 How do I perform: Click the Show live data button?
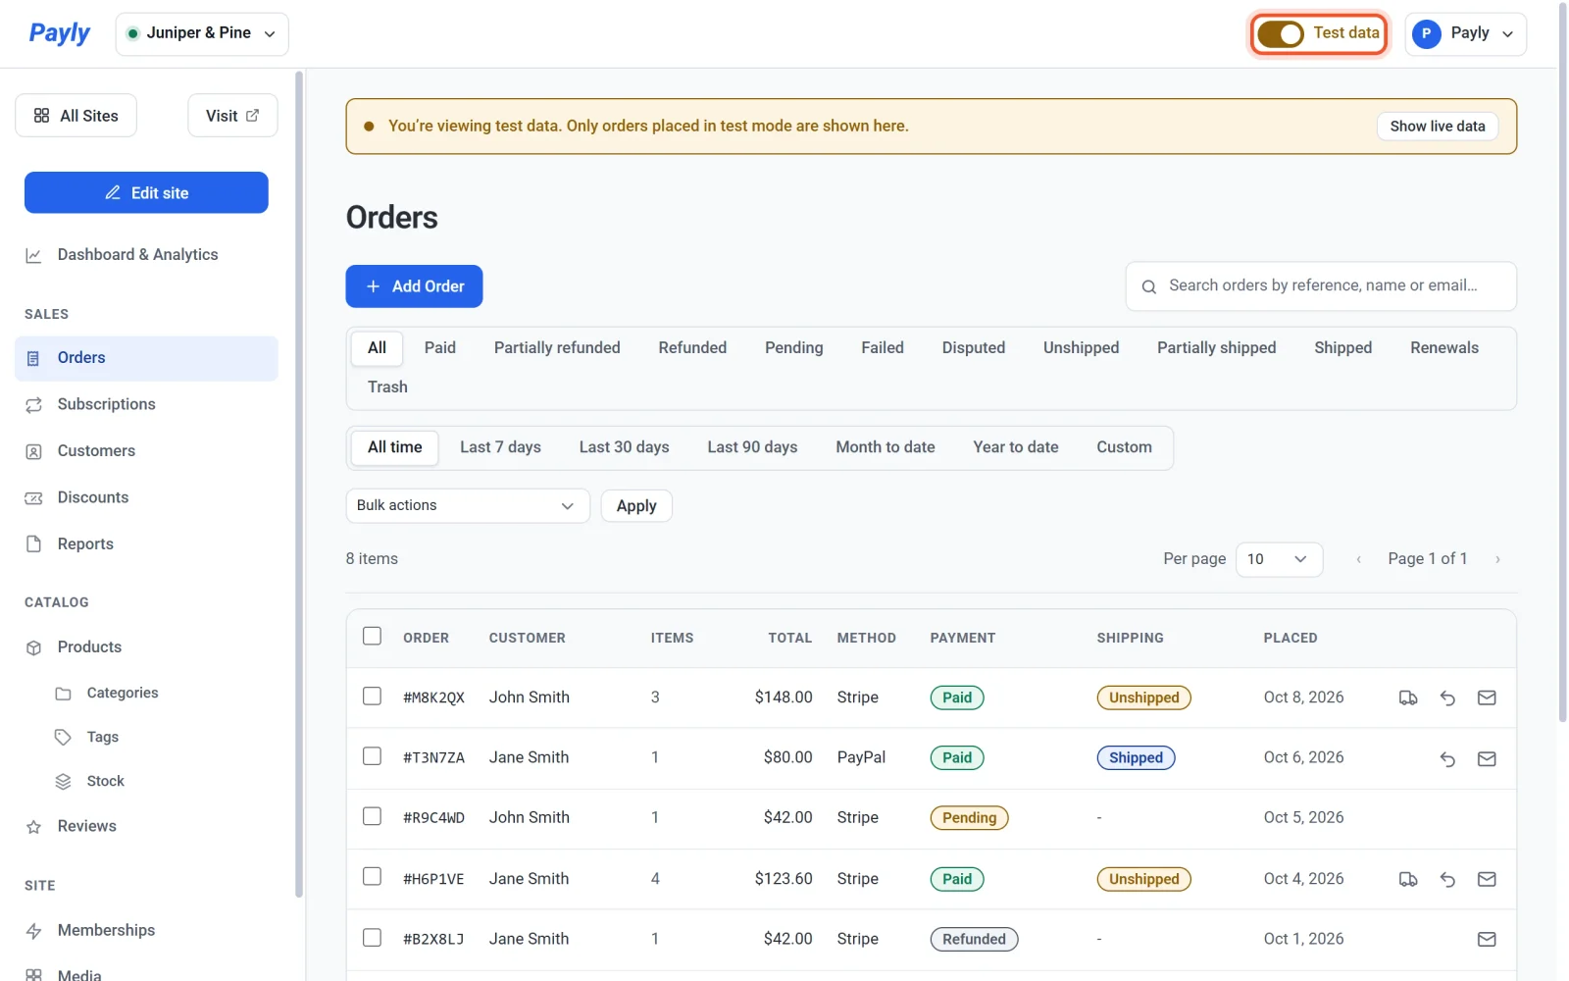[1437, 127]
